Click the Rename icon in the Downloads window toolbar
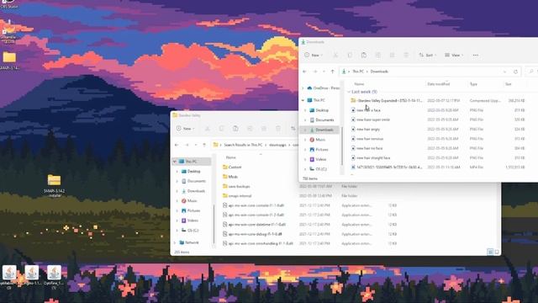538x303 pixels. [x=377, y=55]
